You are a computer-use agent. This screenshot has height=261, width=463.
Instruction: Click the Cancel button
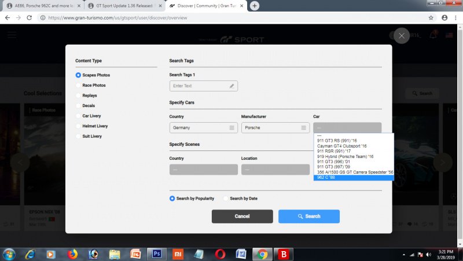[x=242, y=216]
